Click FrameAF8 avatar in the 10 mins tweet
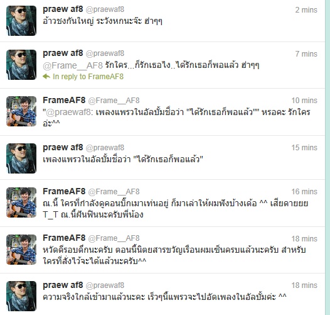This screenshot has width=330, height=315. [x=21, y=111]
